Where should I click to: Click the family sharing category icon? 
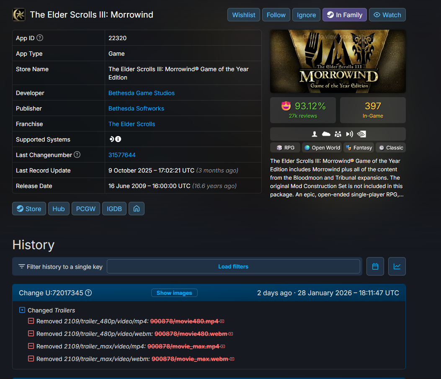coord(338,134)
